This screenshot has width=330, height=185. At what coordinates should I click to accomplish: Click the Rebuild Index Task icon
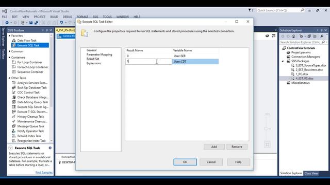coord(14,136)
